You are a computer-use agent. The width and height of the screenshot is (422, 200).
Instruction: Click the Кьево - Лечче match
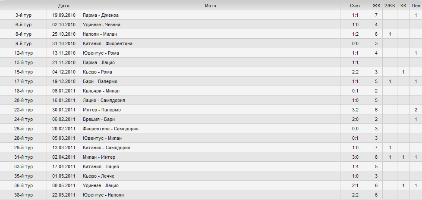98,176
